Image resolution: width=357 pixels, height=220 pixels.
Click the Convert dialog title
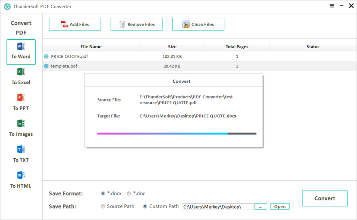pos(181,81)
